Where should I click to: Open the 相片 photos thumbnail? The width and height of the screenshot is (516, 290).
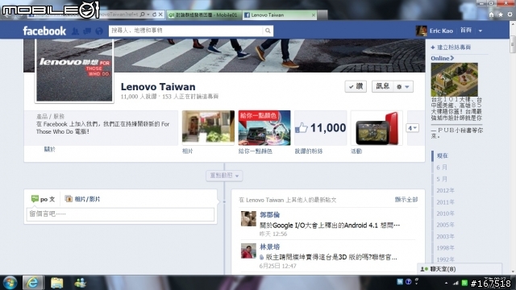tap(208, 127)
